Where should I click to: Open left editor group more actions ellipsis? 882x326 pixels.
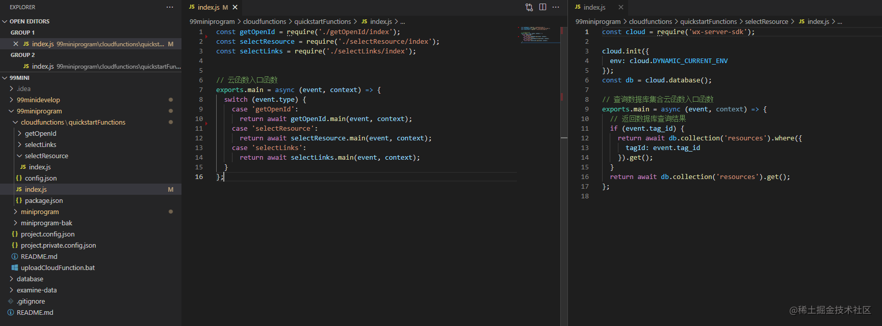556,7
